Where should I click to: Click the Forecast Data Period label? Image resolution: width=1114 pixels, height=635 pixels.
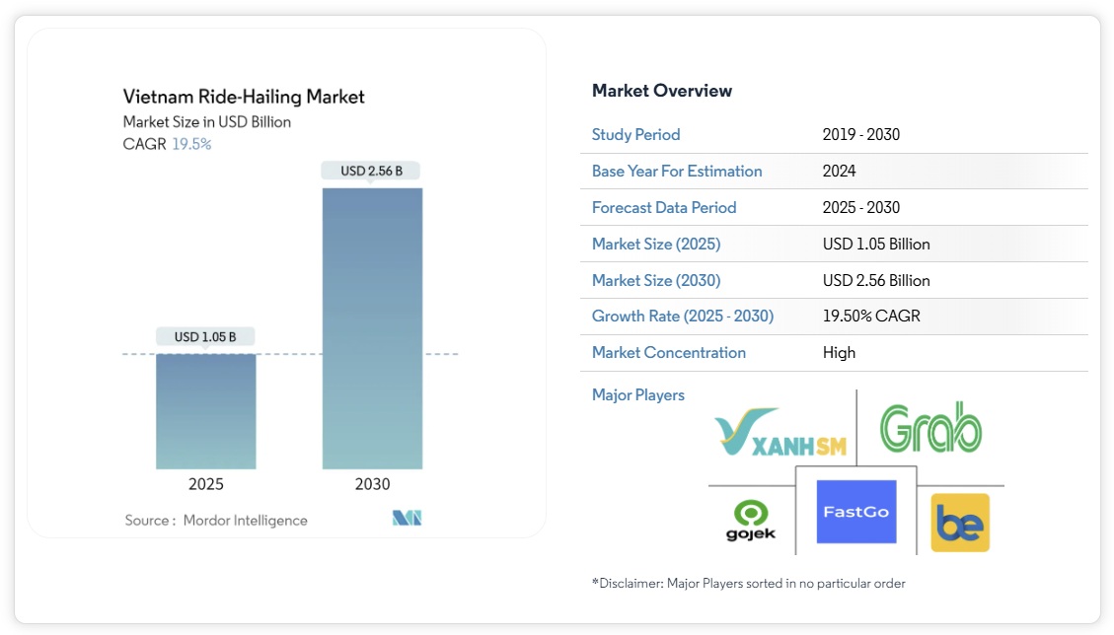(x=664, y=207)
